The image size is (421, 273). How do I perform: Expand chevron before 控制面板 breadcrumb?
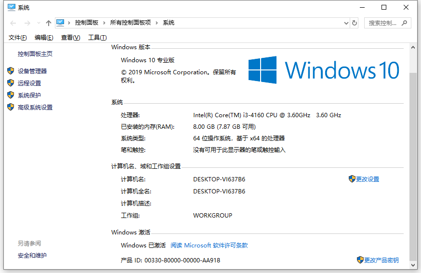tap(69, 23)
